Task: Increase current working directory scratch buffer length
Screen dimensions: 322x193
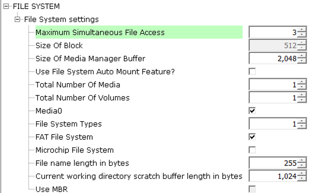Action: [x=302, y=174]
